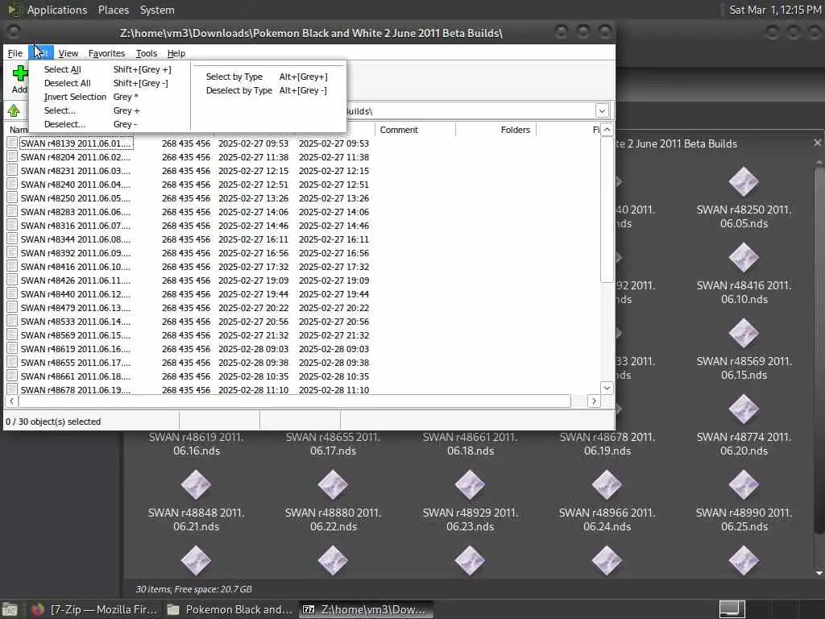Viewport: 825px width, 619px height.
Task: Select SWAN r48569 2011.06.15.nds icon in file manager
Action: 744,334
